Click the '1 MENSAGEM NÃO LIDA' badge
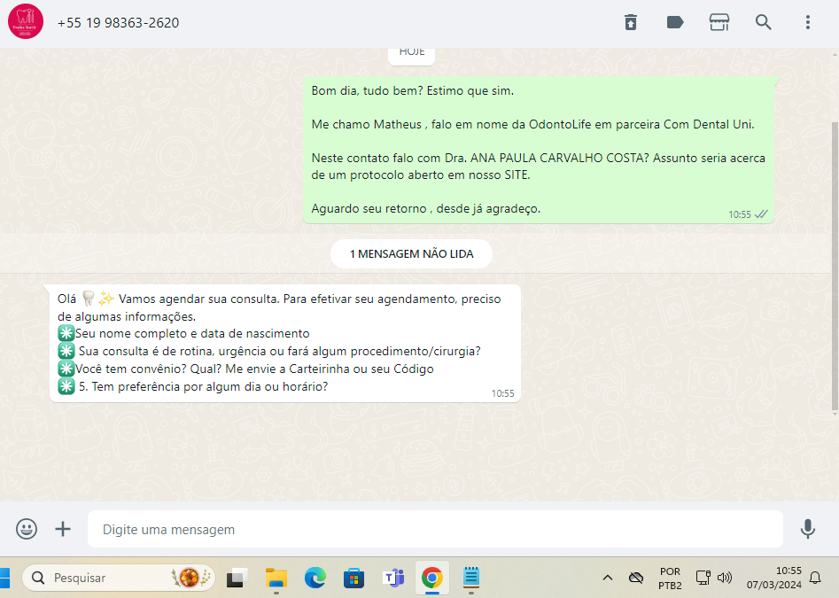This screenshot has width=839, height=598. [x=411, y=253]
